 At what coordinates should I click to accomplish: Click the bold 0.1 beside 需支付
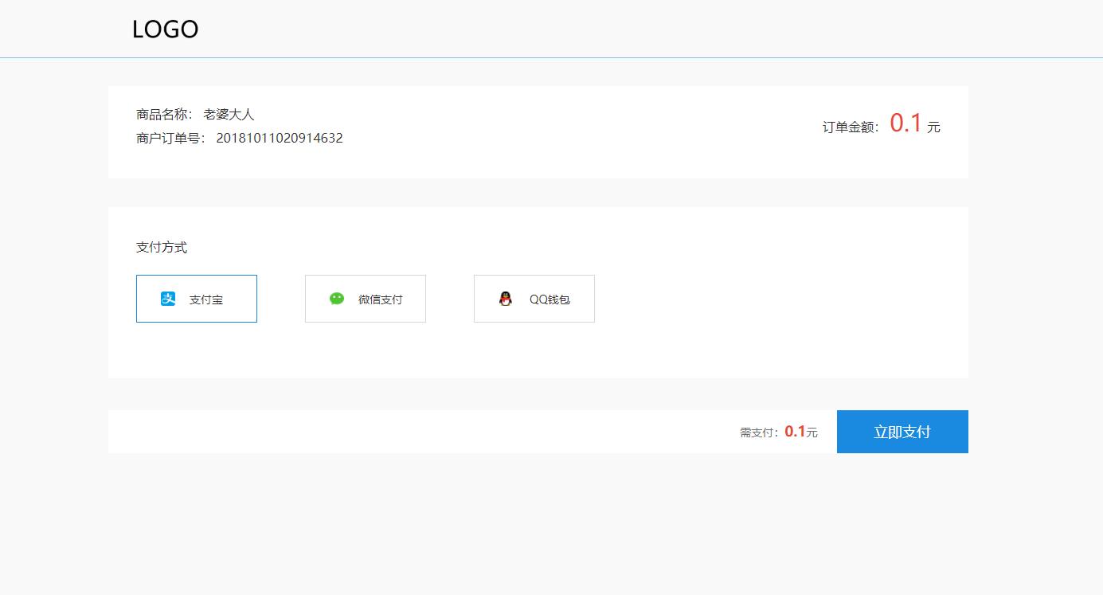tap(795, 432)
